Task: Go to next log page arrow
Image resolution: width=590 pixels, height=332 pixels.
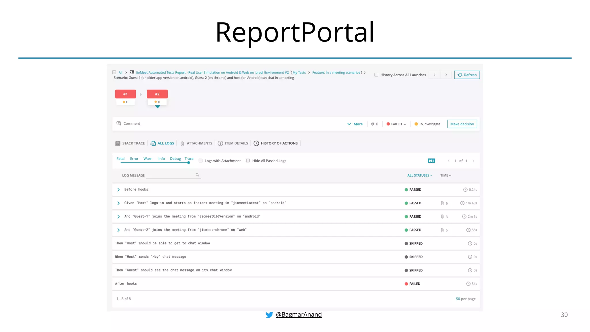Action: click(x=473, y=161)
